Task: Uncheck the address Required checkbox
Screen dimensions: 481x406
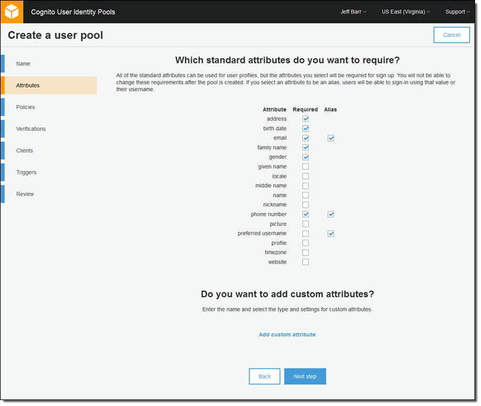Action: point(306,119)
